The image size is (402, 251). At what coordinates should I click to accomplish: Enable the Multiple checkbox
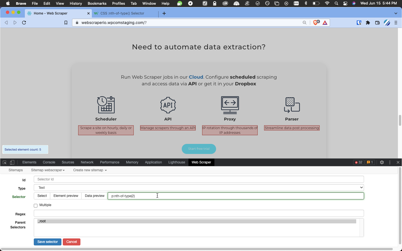coord(35,206)
